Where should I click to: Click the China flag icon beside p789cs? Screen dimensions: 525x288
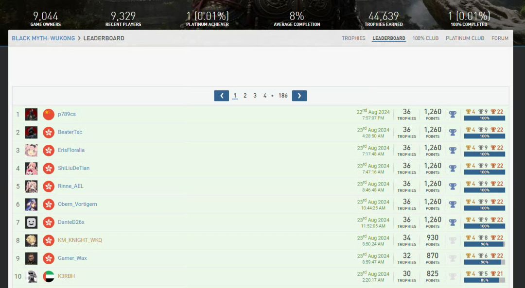coord(49,115)
